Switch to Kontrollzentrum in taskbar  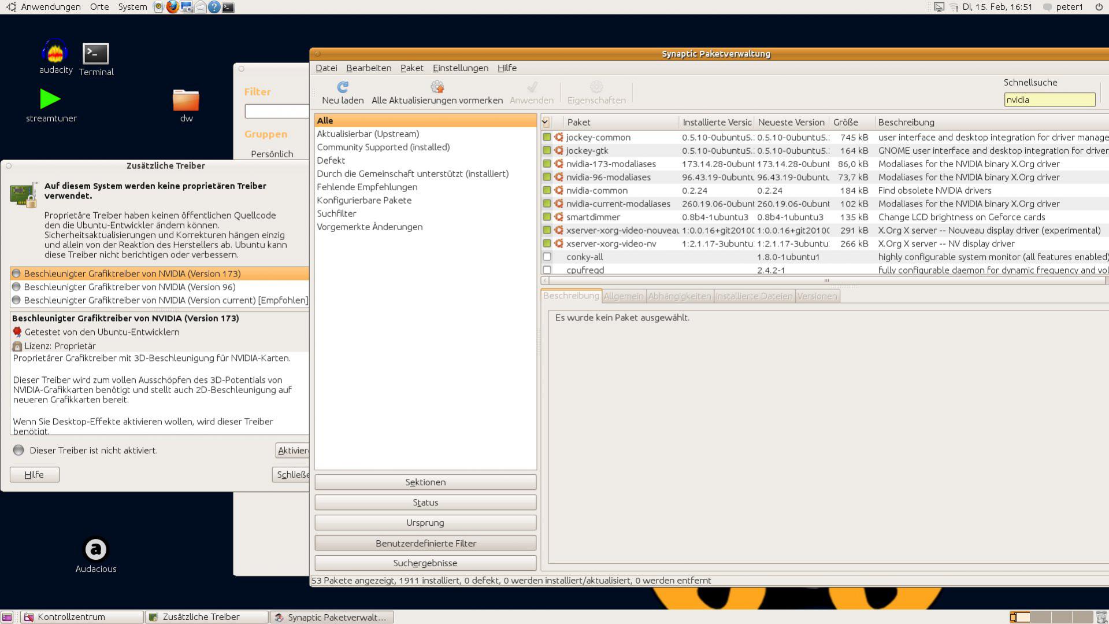82,617
